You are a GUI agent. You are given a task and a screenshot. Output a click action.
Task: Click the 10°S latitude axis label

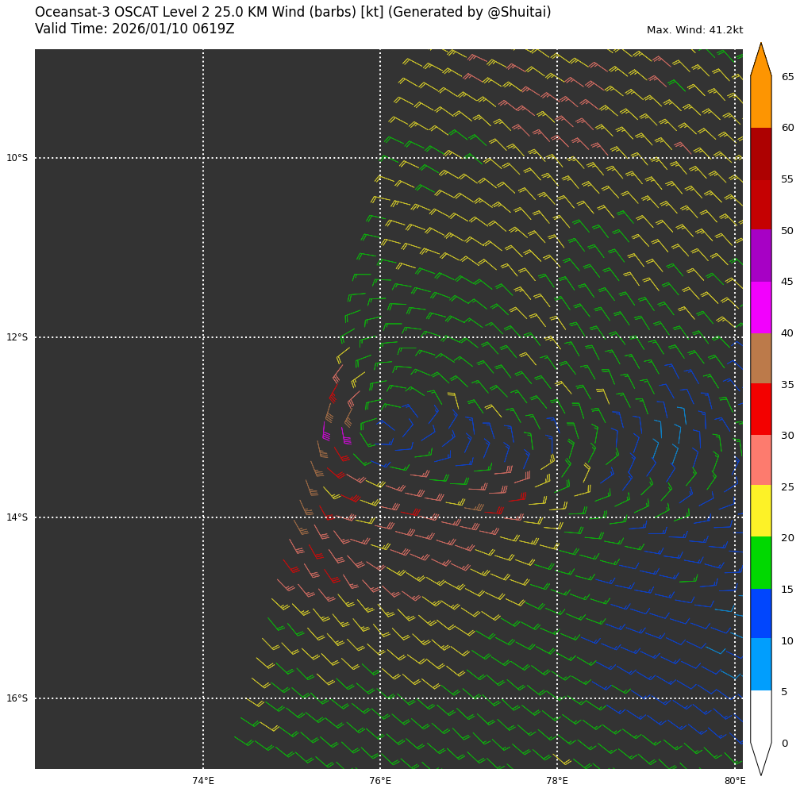(x=17, y=158)
